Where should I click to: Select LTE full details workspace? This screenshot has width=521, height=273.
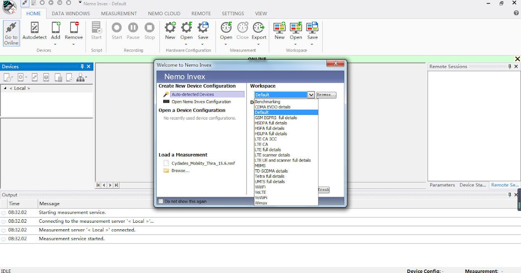coord(286,149)
